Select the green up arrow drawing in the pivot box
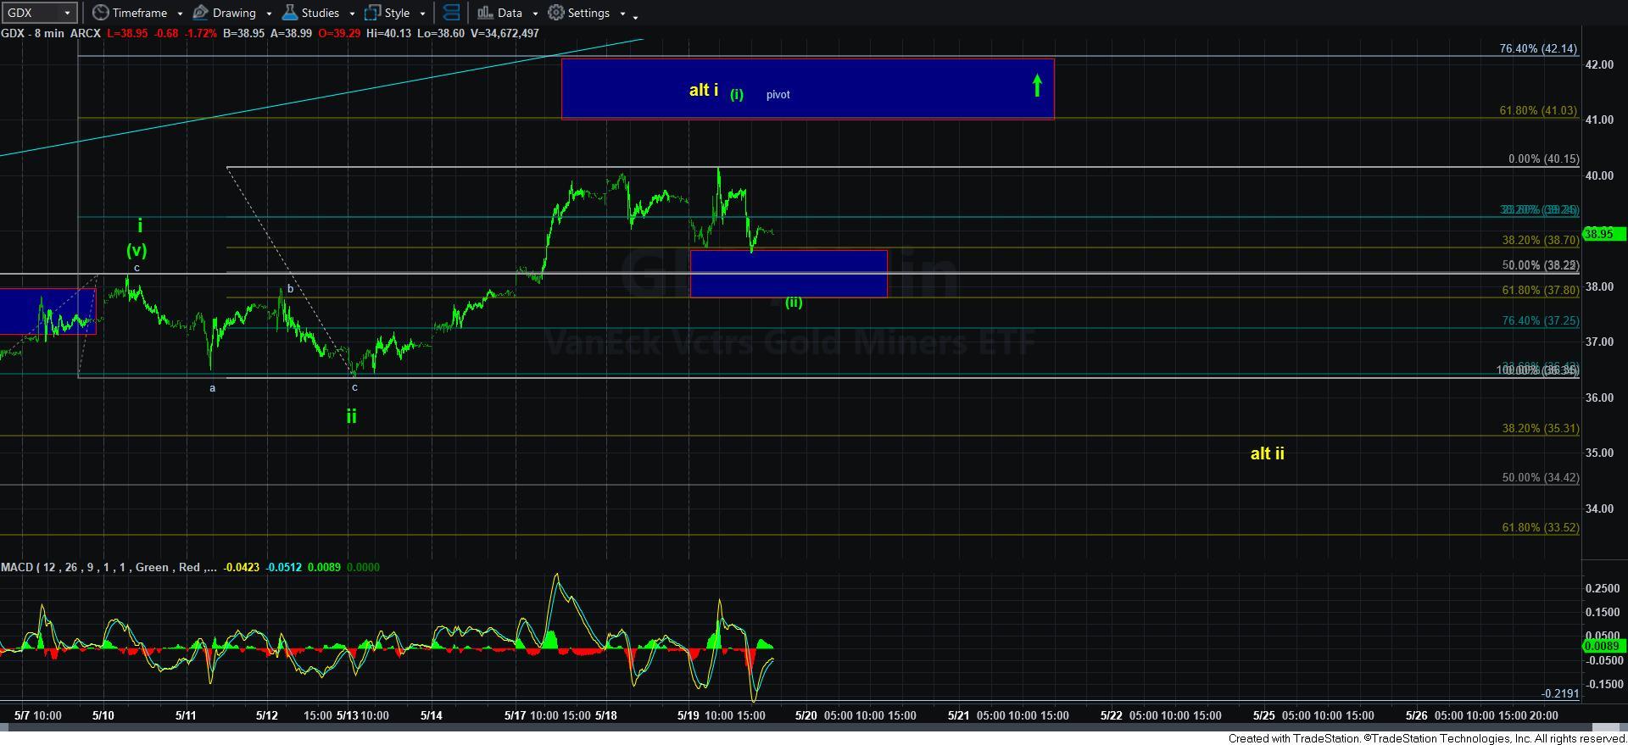1628x745 pixels. coord(1036,85)
